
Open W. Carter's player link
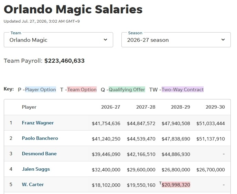33,184
